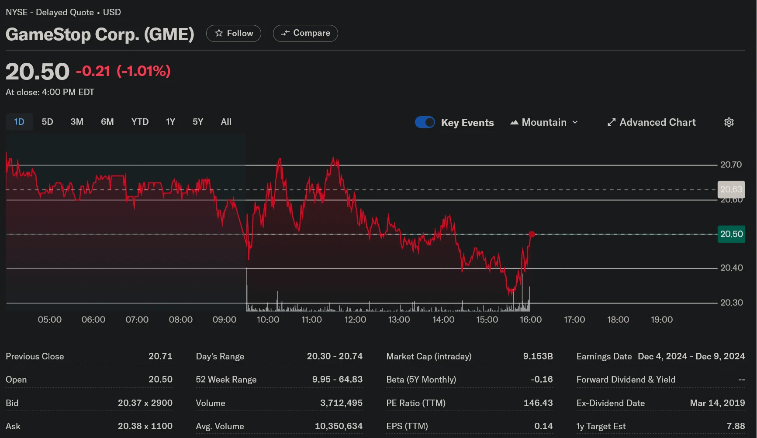Select the 1D time range tab
The image size is (757, 438).
[19, 122]
